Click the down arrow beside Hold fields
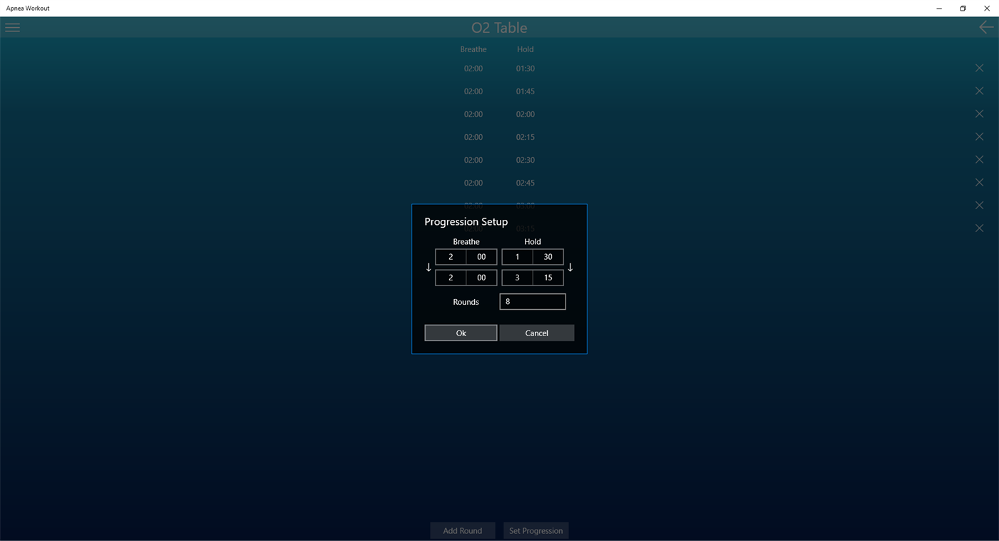The width and height of the screenshot is (999, 541). coord(570,267)
